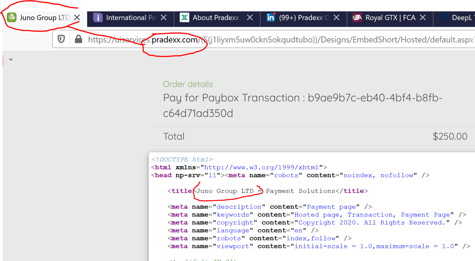Click the 'Copyright 2020. All Rights Reserved.' value

pyautogui.click(x=372, y=222)
